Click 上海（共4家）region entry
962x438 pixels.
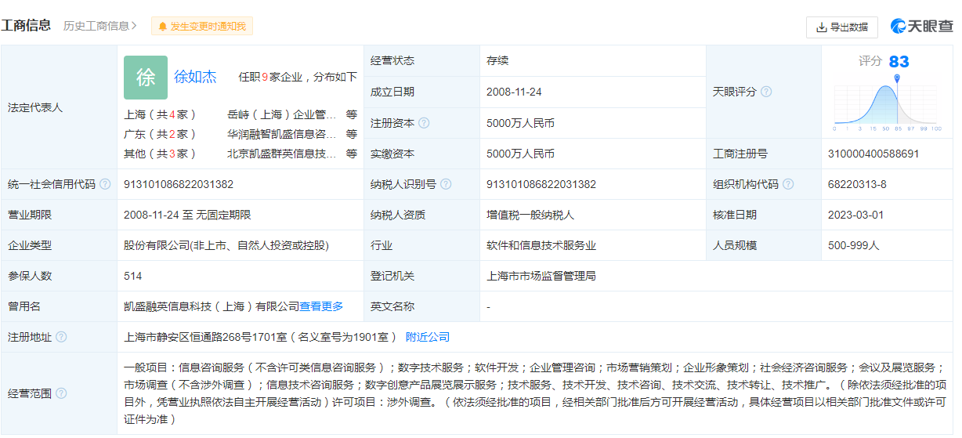(x=160, y=114)
